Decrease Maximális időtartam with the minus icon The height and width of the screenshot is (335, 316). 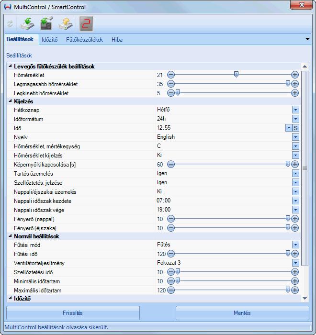(171, 290)
